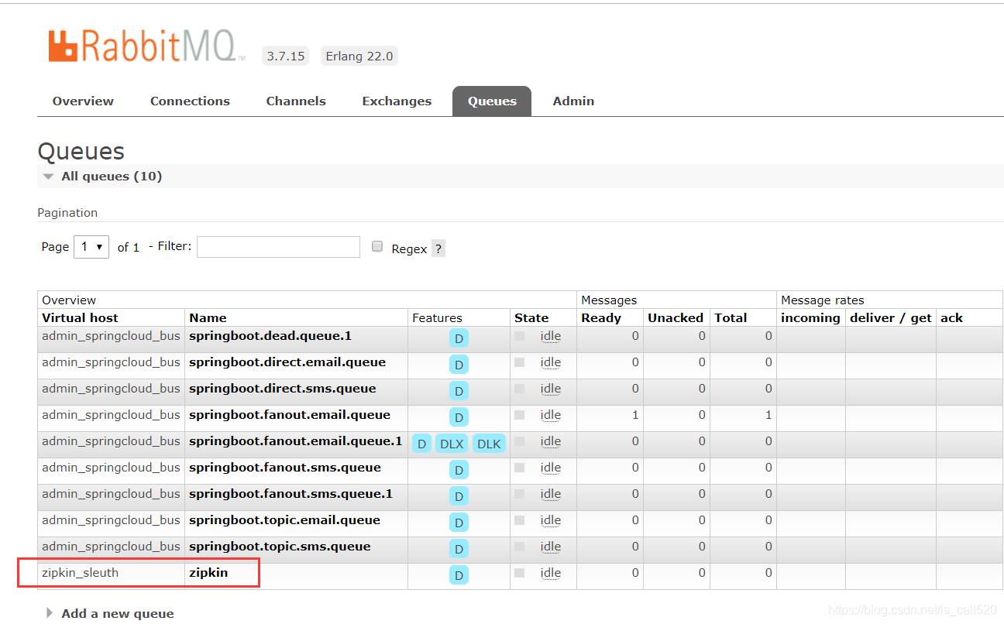
Task: Select the DLX badge on springboot.fanout.email.queue.1
Action: 451,444
